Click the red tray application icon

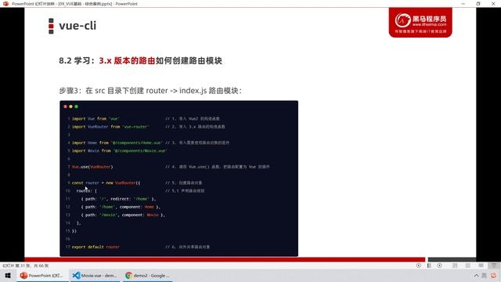point(494,276)
